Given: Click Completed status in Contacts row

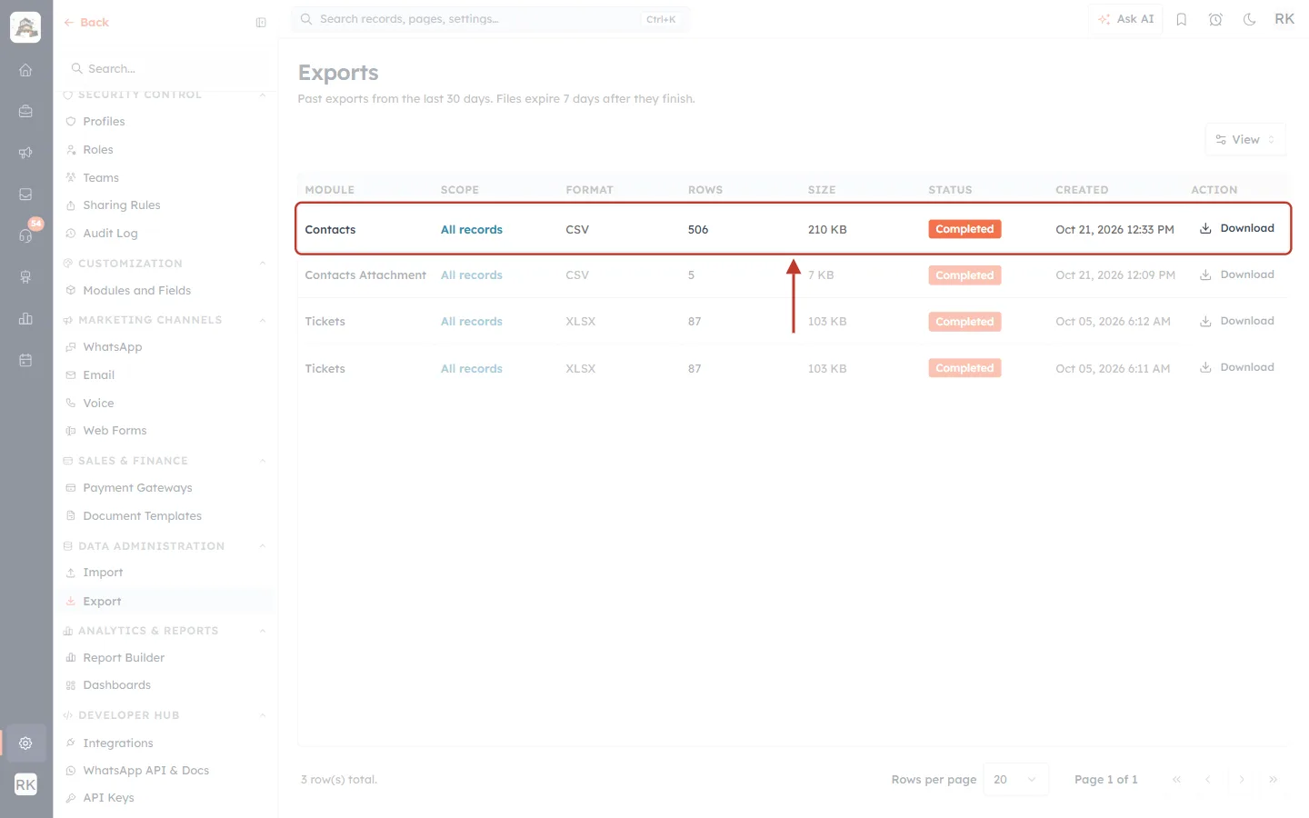Looking at the screenshot, I should pos(964,229).
